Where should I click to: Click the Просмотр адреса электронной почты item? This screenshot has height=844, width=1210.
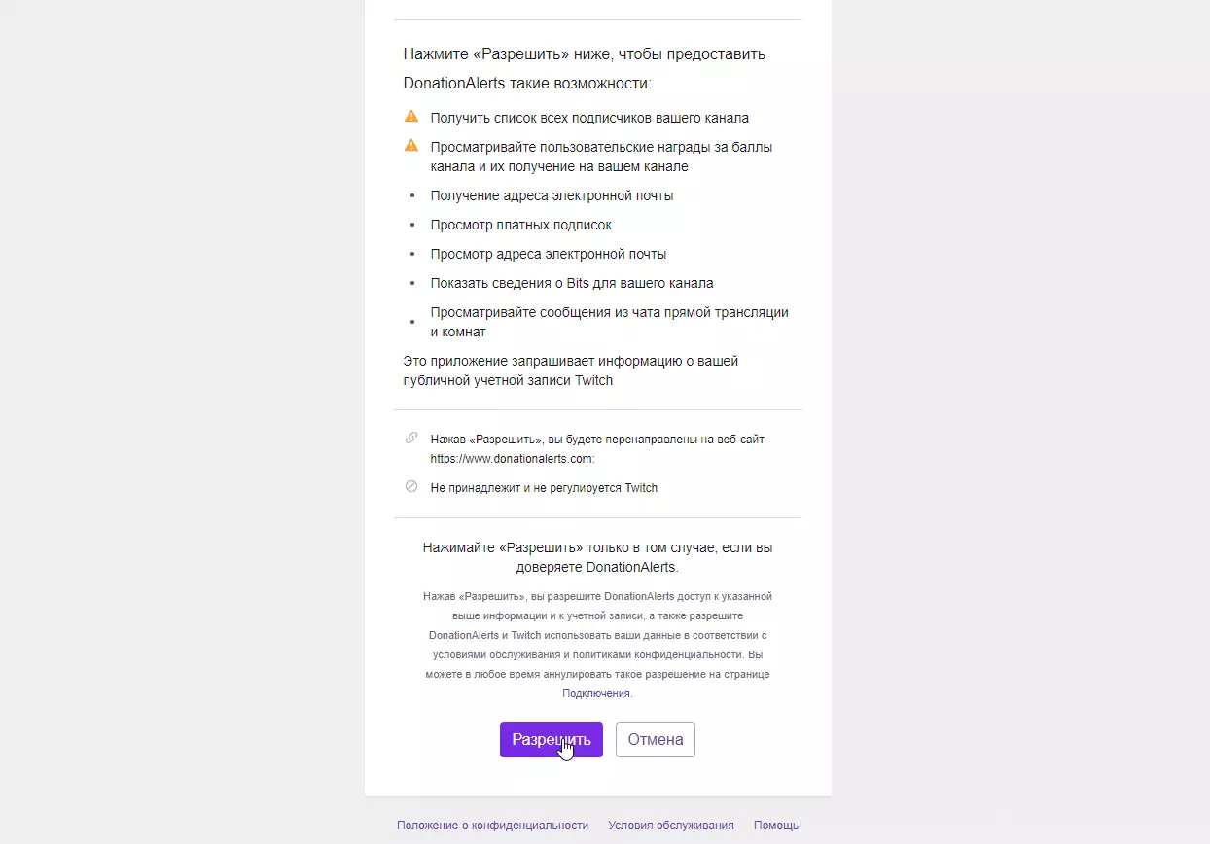tap(549, 254)
